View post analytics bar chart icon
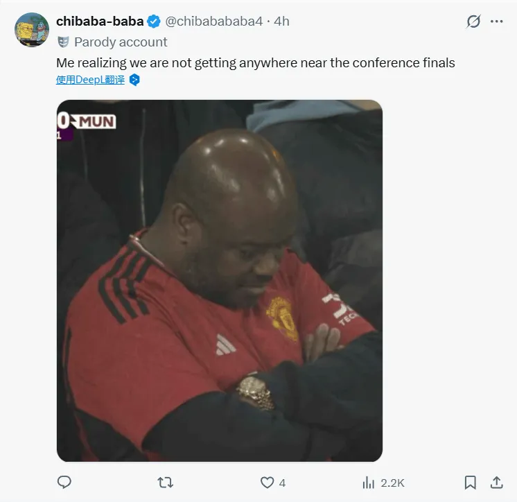 tap(368, 483)
